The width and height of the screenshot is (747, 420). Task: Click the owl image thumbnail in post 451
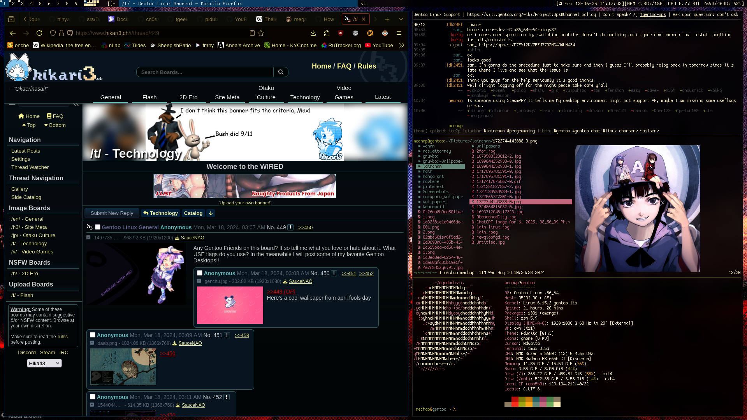[123, 366]
